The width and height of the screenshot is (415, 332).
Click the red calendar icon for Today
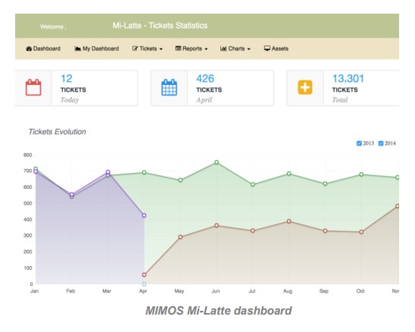[33, 87]
